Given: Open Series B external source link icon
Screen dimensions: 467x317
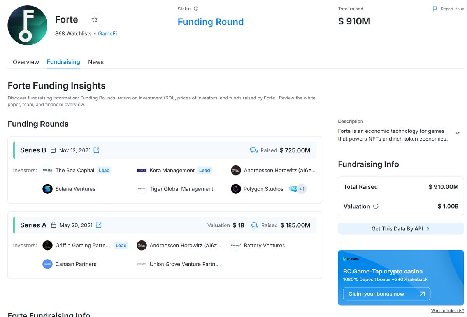Looking at the screenshot, I should [x=97, y=150].
